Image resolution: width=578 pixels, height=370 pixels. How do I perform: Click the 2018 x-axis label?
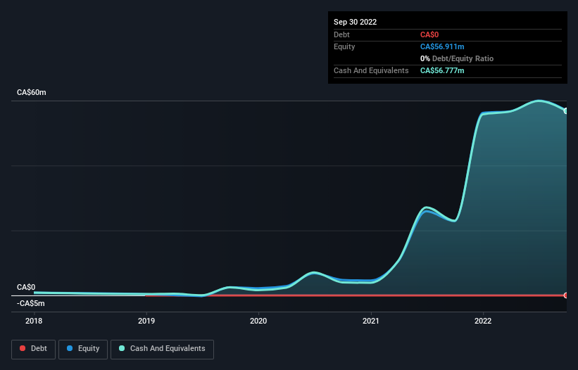pyautogui.click(x=34, y=321)
